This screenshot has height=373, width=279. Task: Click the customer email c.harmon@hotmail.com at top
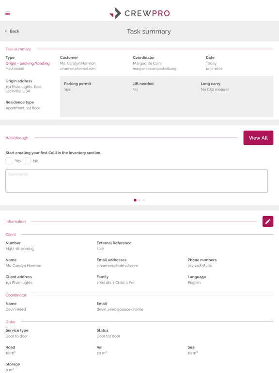(x=77, y=69)
